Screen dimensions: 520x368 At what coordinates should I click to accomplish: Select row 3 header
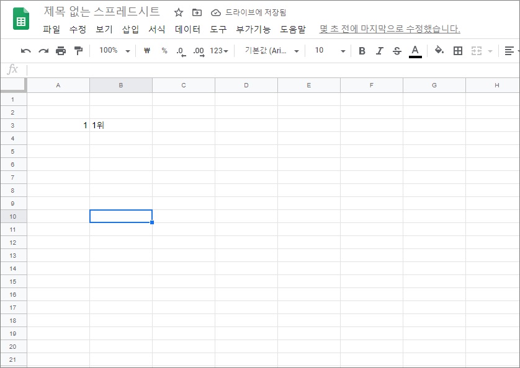click(x=13, y=125)
